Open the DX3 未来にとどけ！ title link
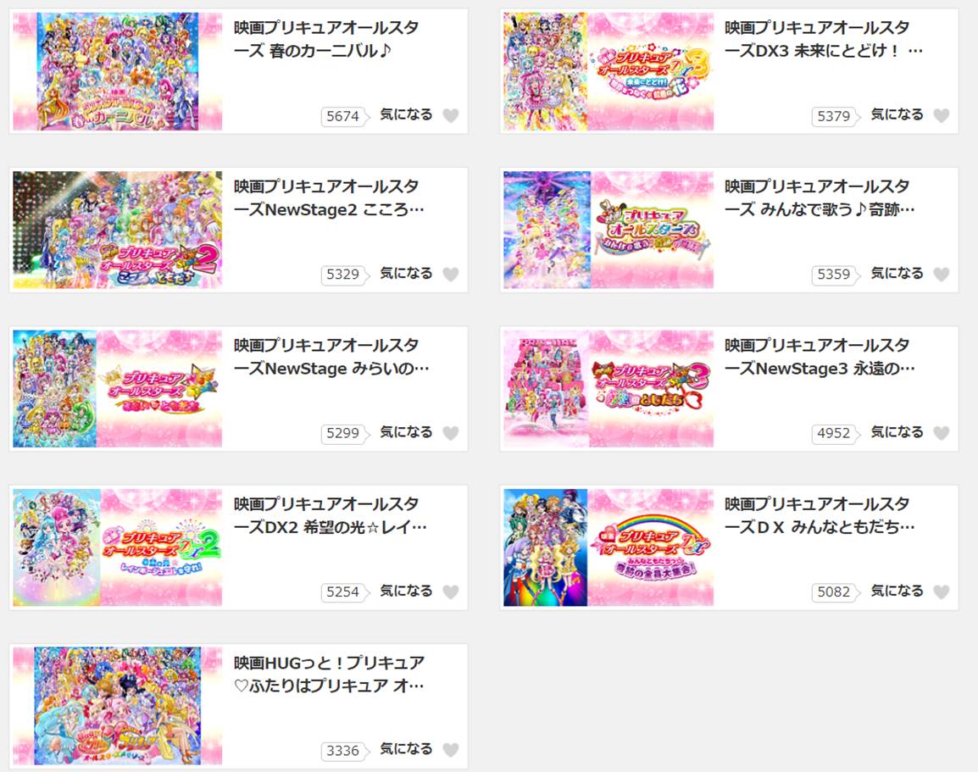This screenshot has width=978, height=772. (x=823, y=39)
